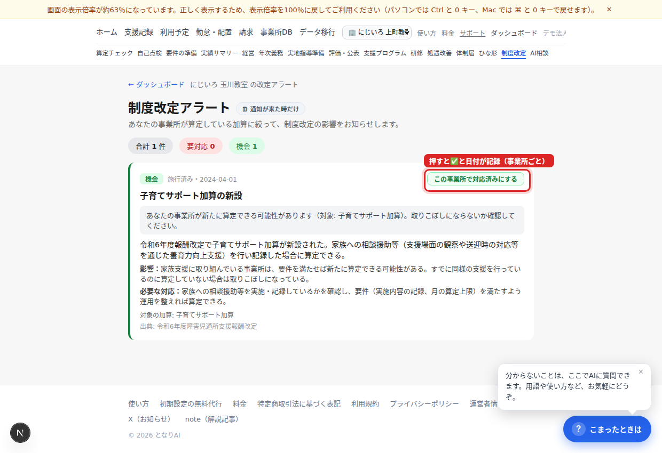Go to ホーム in top navigation
662x453 pixels.
(107, 33)
